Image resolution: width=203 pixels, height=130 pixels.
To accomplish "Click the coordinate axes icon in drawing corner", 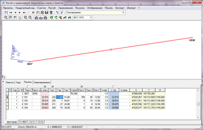I will click(x=4, y=77).
